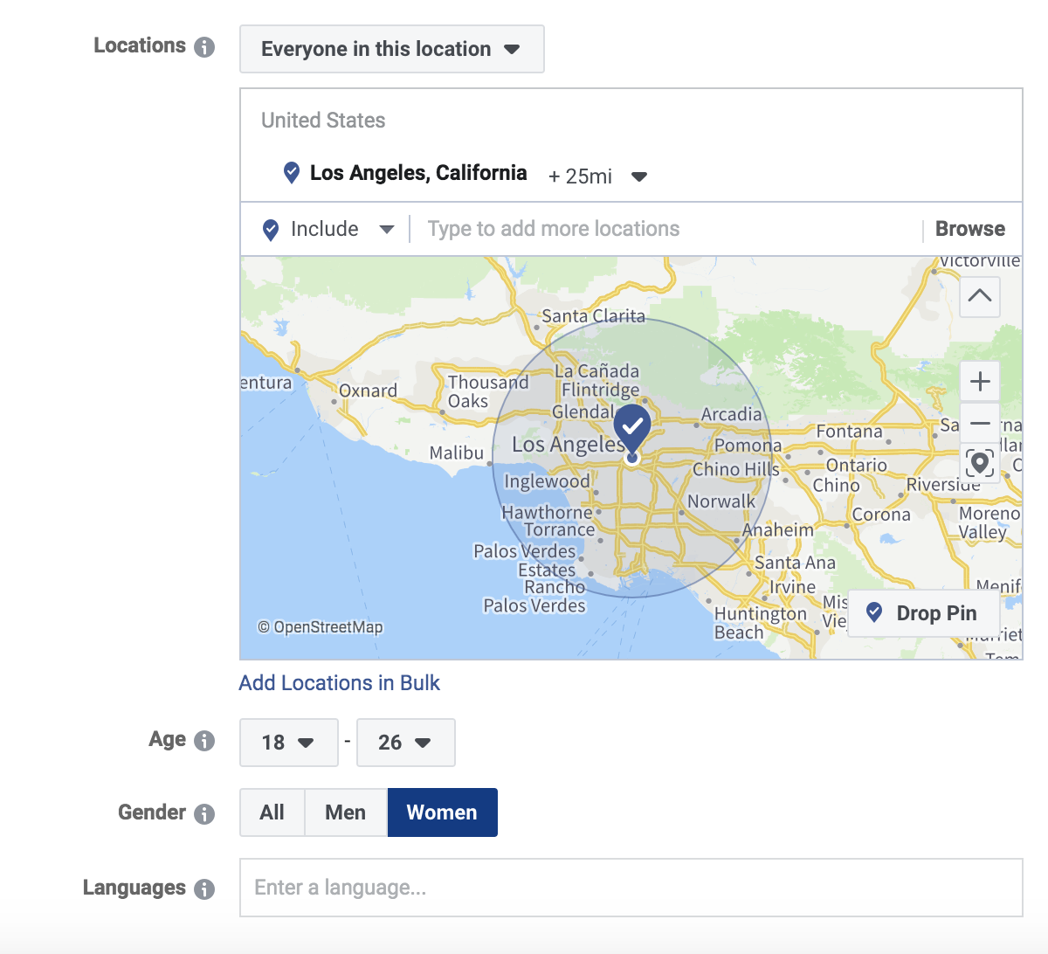Click the Languages info icon
Screen dimensions: 1048x954
click(204, 889)
